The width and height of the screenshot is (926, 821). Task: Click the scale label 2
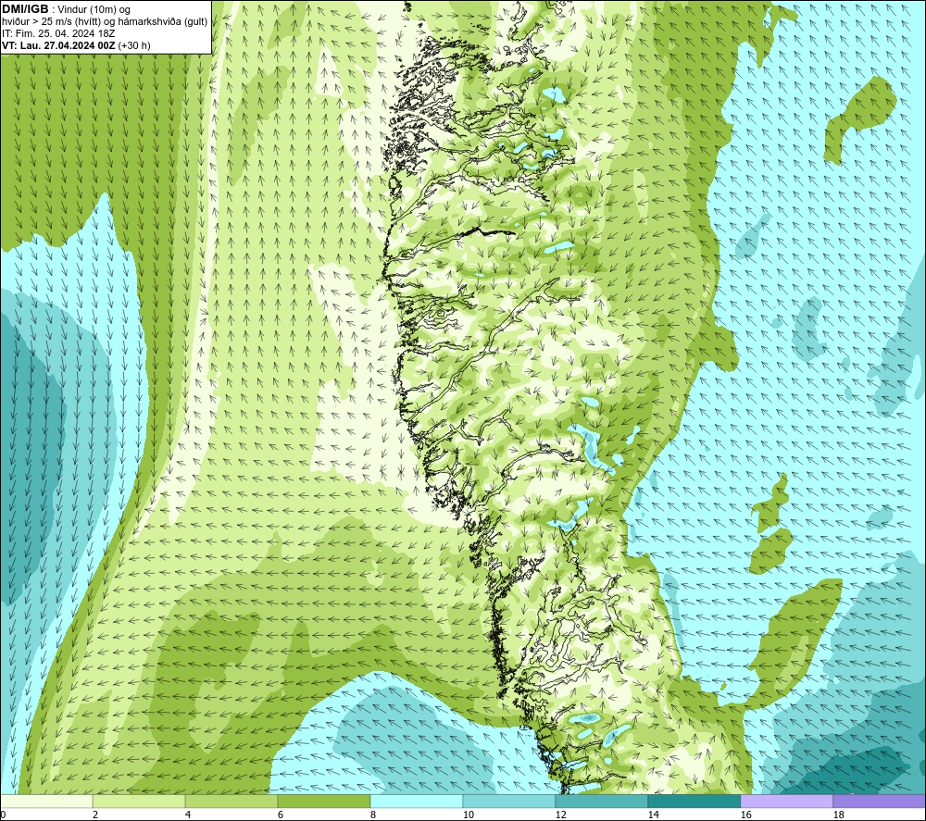point(95,815)
